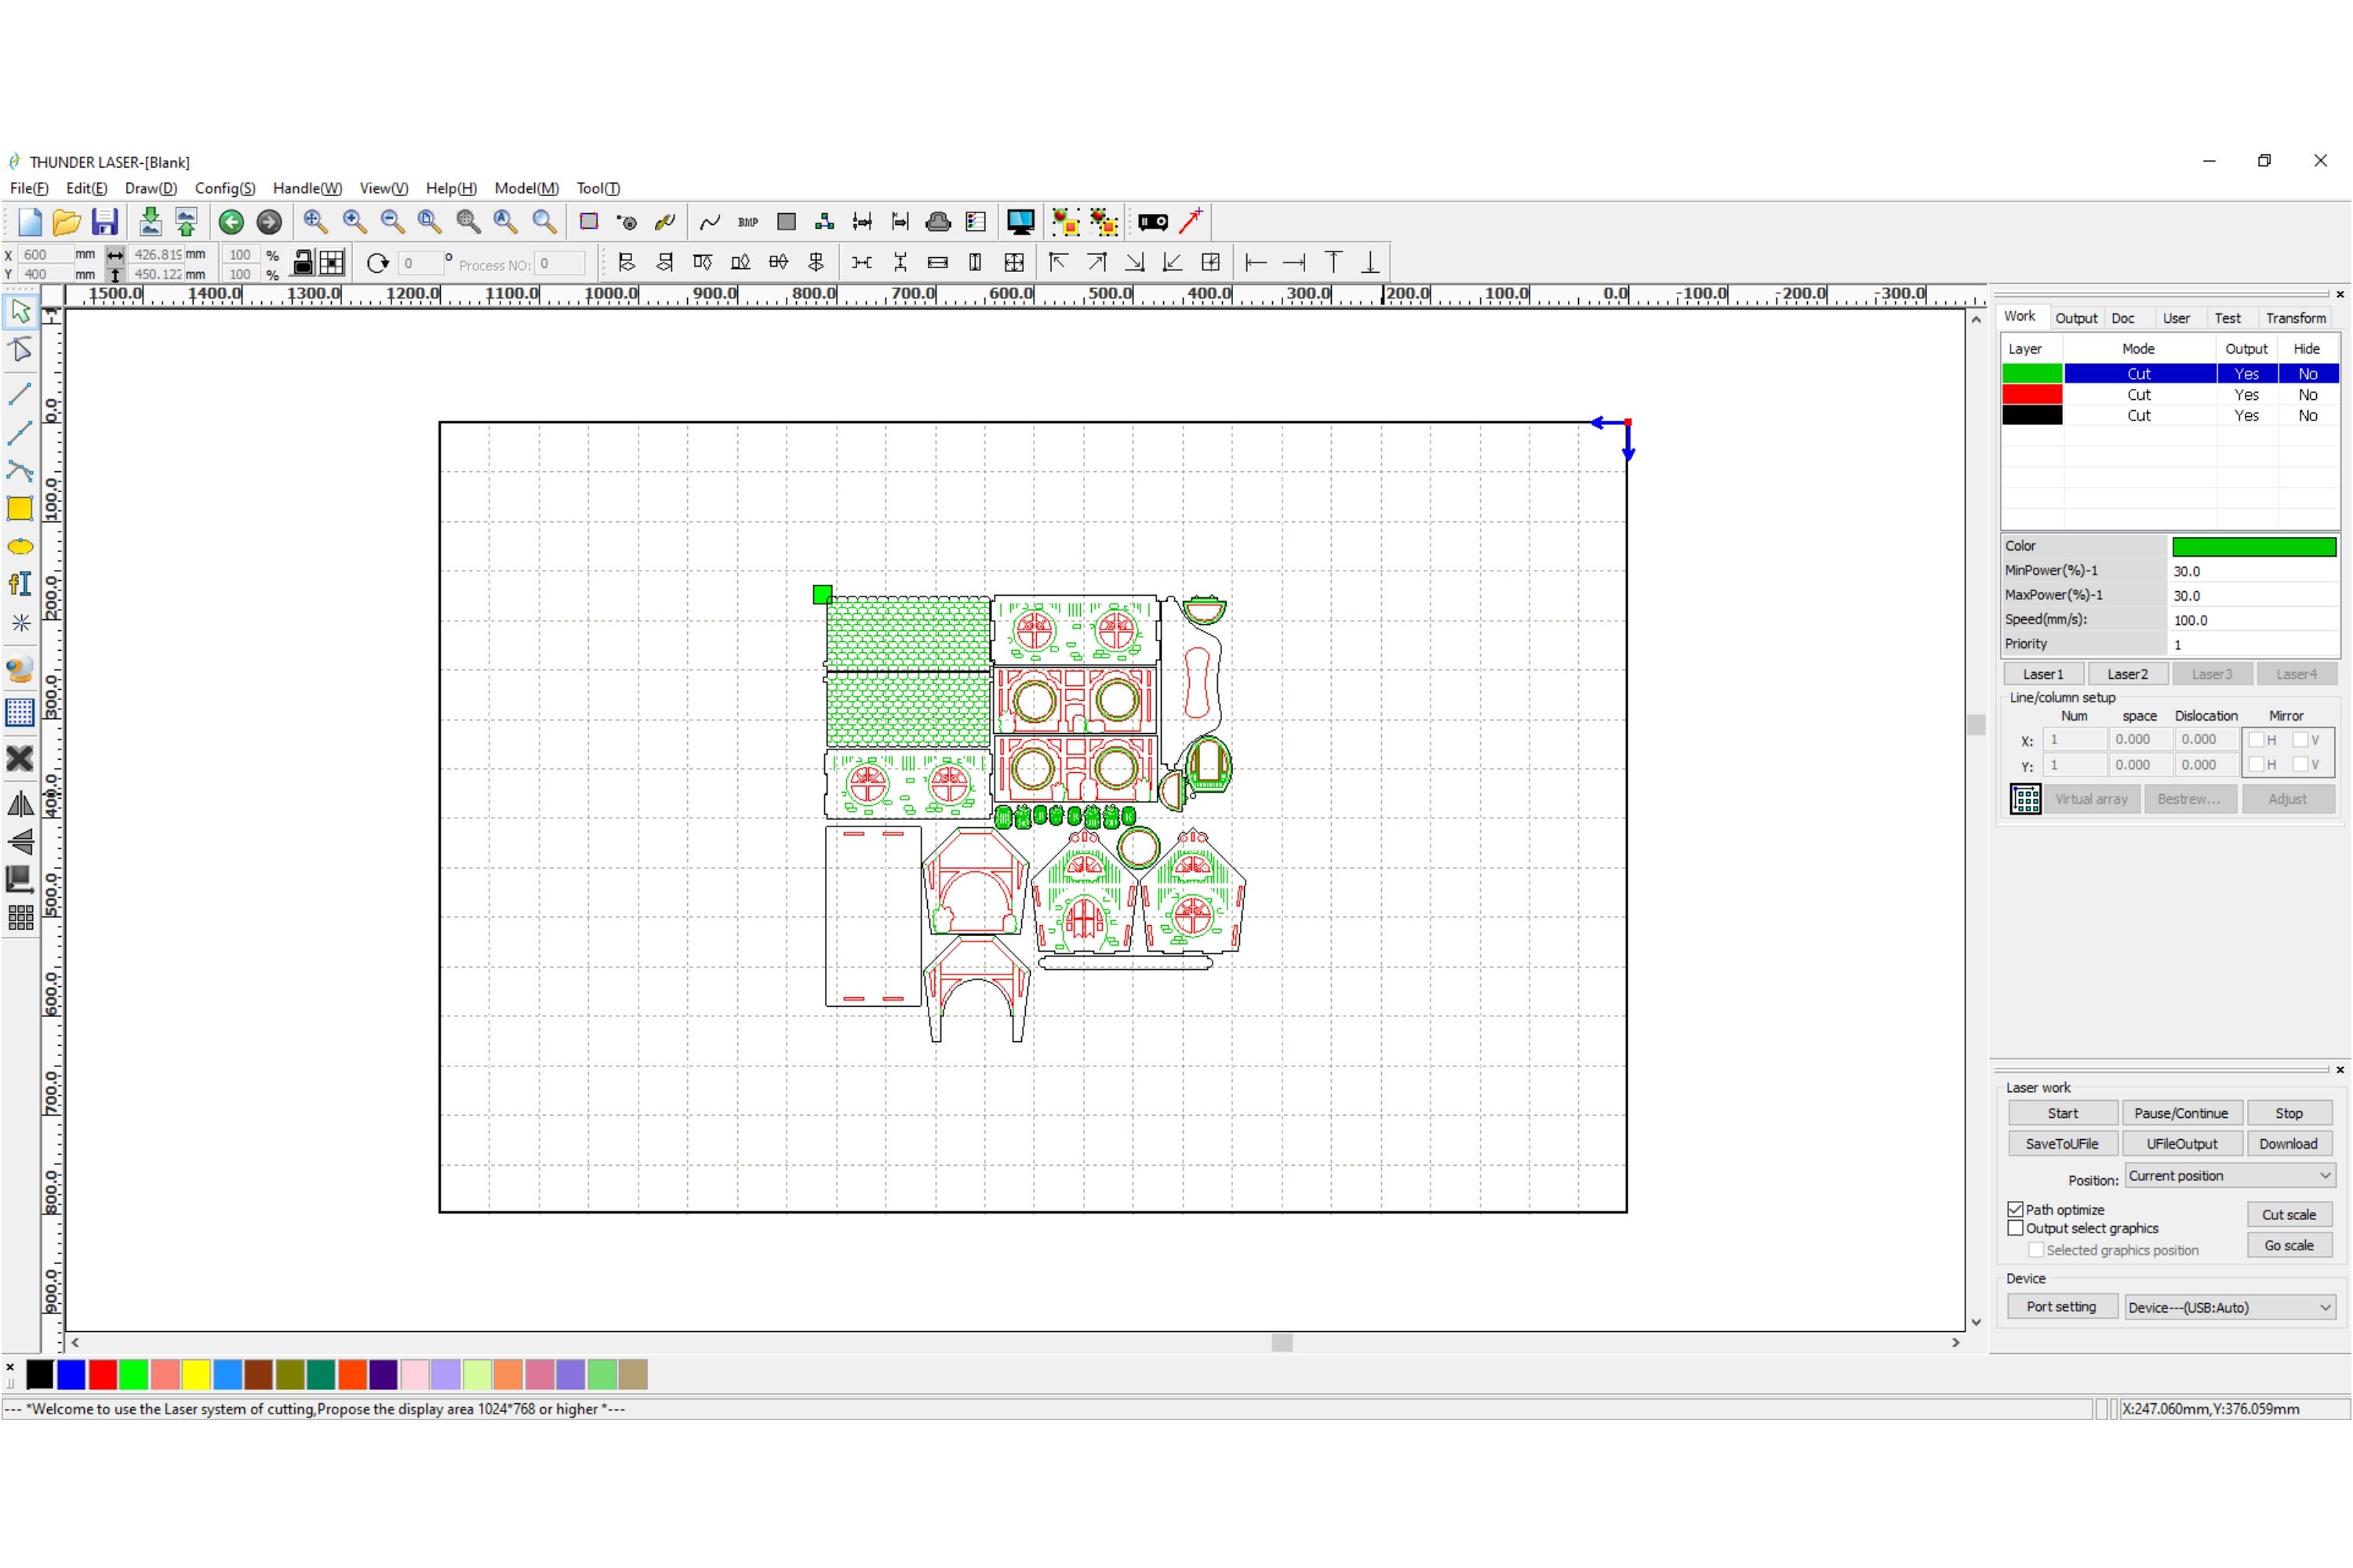Select the red layer color swatch

[2032, 395]
